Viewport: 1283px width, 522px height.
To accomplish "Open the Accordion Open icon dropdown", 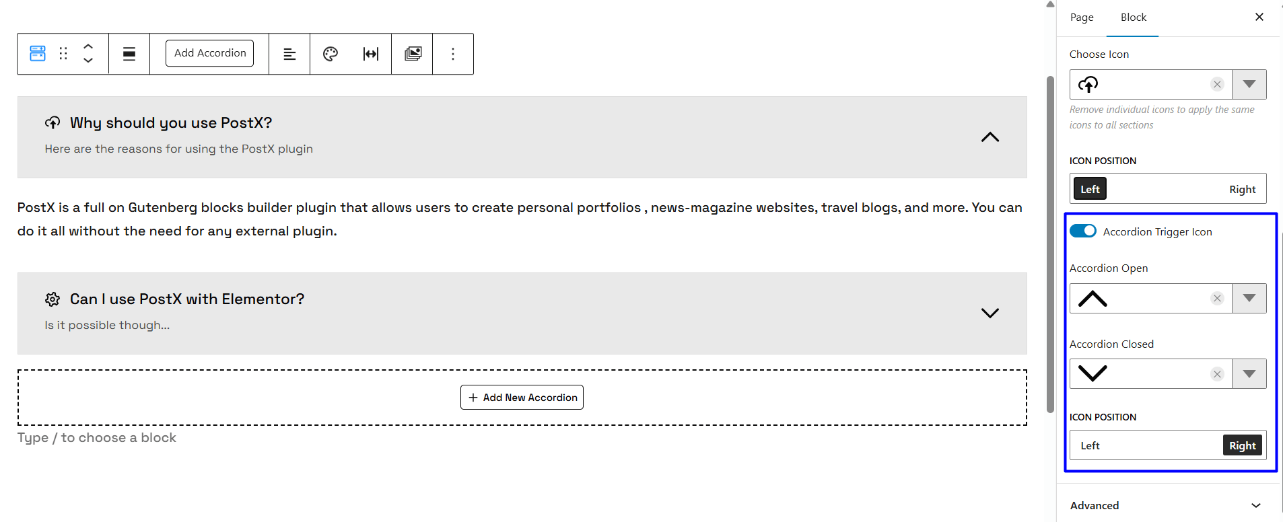I will (1249, 298).
